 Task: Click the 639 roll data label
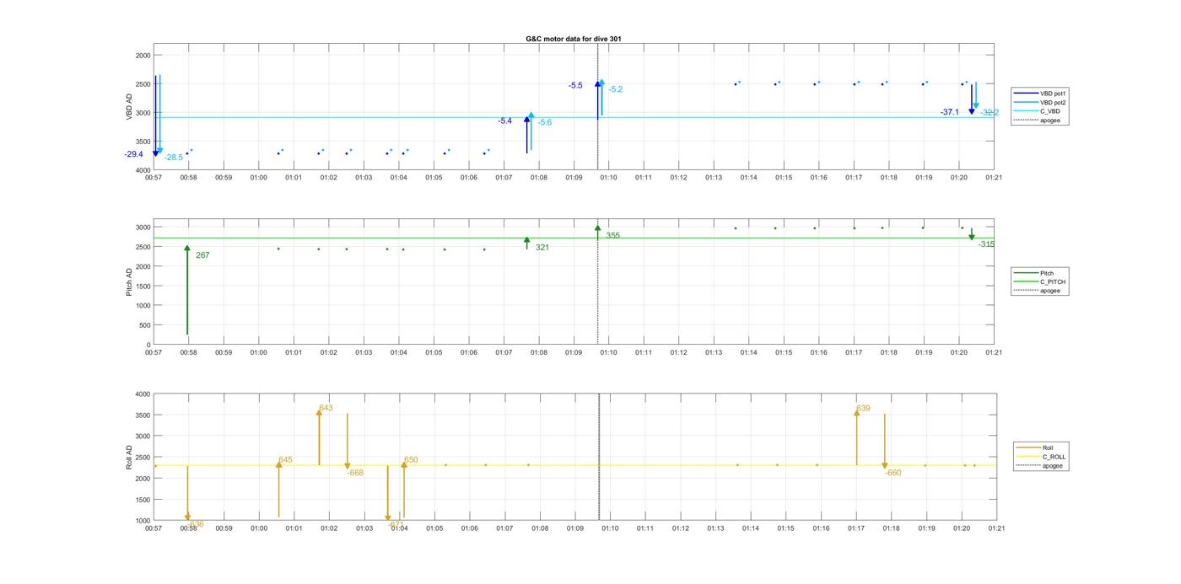click(863, 409)
